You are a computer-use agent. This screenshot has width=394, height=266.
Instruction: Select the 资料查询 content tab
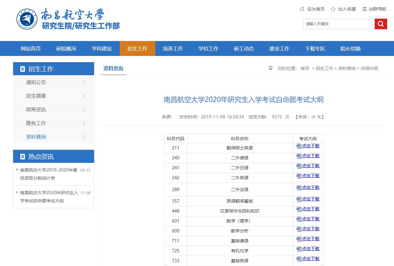(x=113, y=68)
